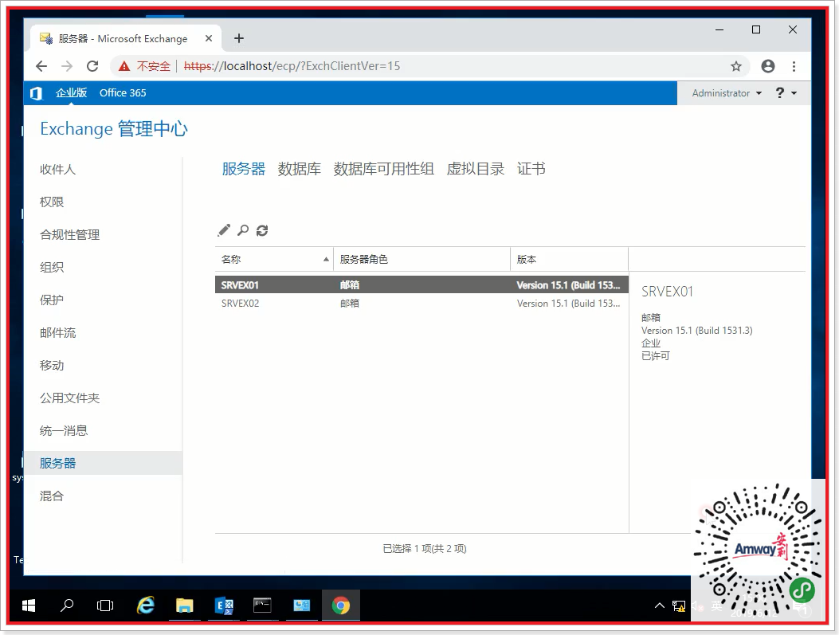The height and width of the screenshot is (635, 839).
Task: Select the SRVEX02 server row
Action: [421, 304]
